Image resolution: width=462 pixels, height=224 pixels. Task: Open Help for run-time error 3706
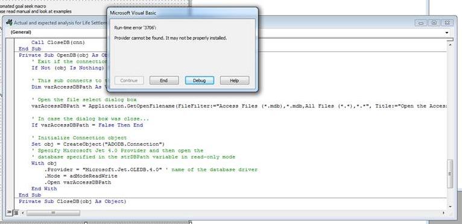(235, 80)
